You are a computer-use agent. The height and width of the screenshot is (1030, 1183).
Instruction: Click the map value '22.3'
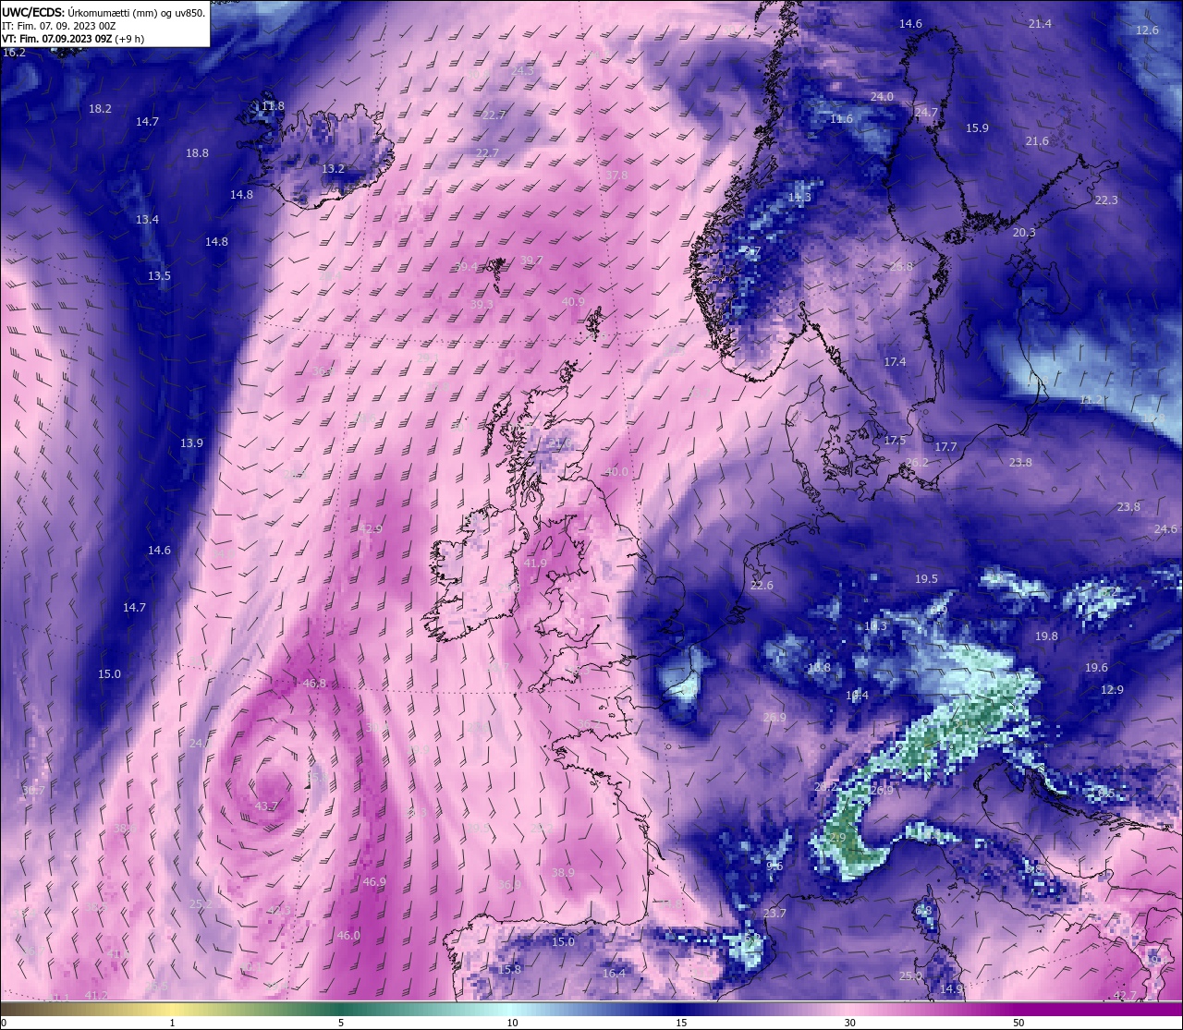(1106, 200)
